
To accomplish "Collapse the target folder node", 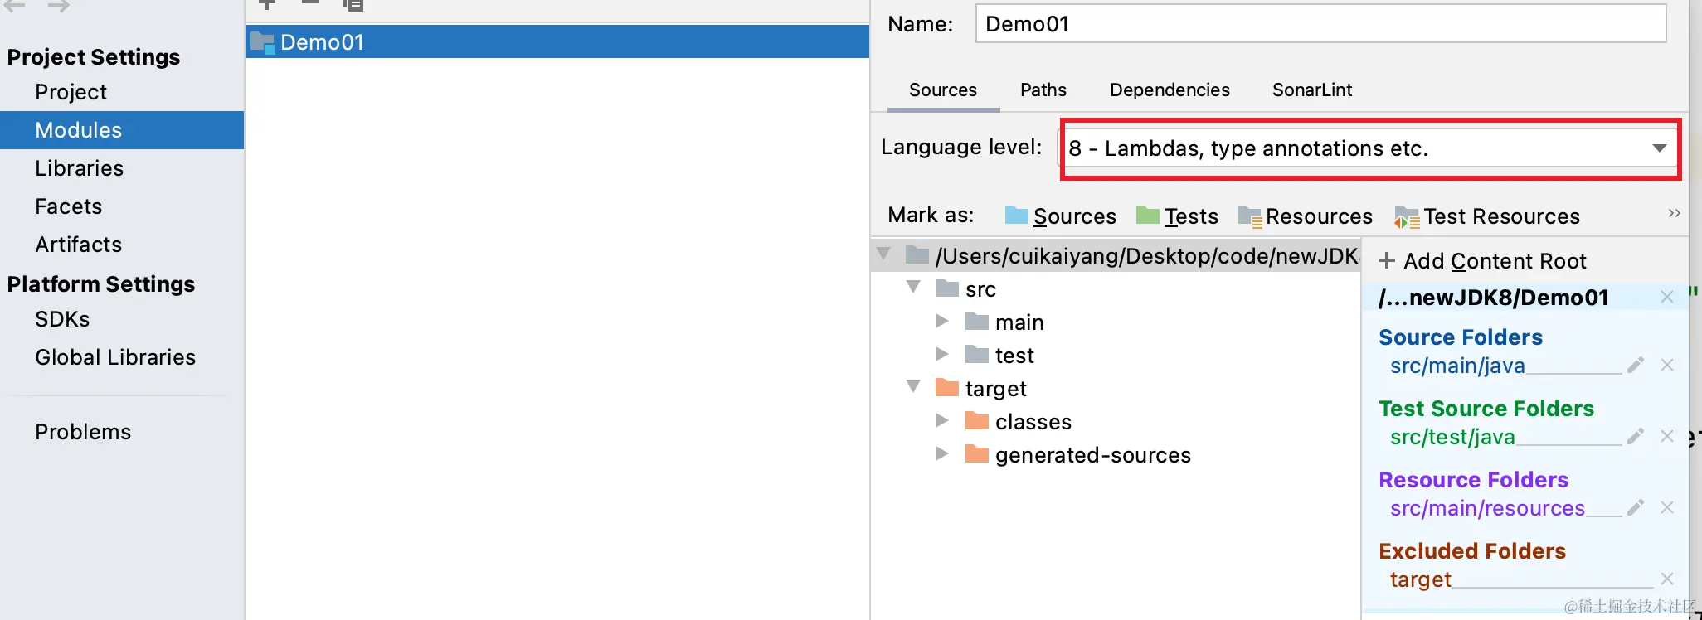I will [913, 386].
